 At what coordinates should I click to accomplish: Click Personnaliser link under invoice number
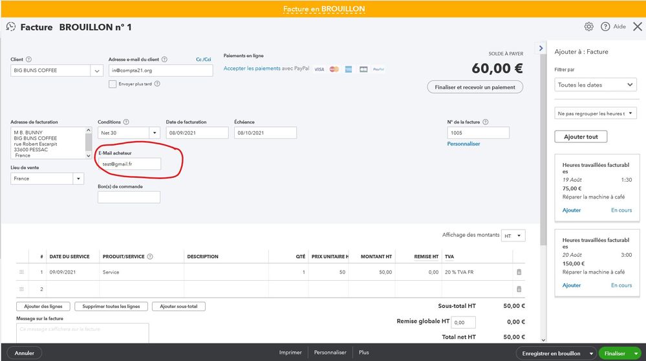(464, 144)
